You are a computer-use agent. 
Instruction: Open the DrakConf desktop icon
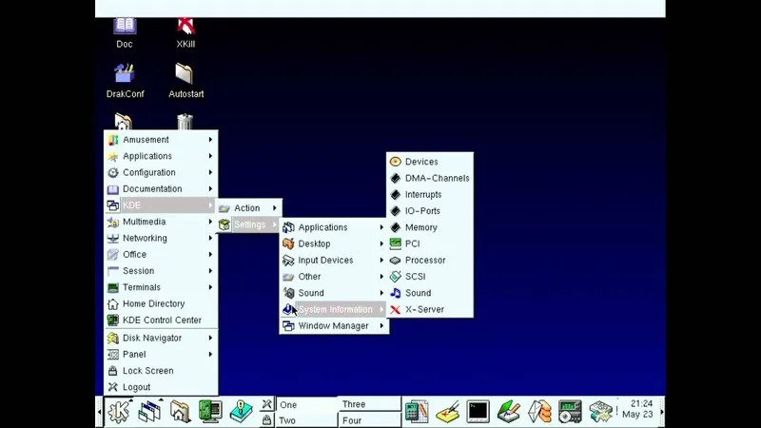click(125, 81)
